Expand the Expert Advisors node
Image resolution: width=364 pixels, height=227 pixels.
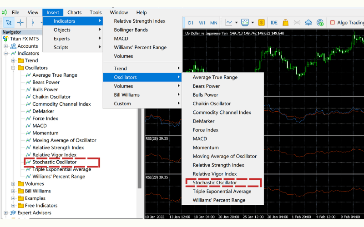[6, 213]
